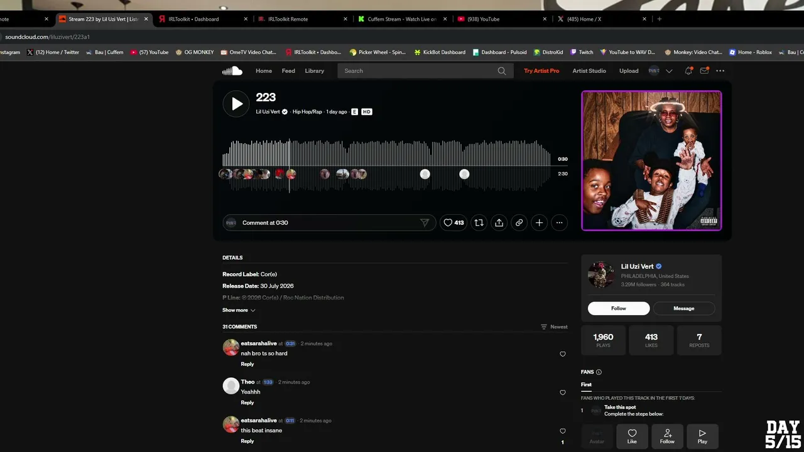Click Try Artist Pro
Screen dimensions: 804x452
click(541, 71)
